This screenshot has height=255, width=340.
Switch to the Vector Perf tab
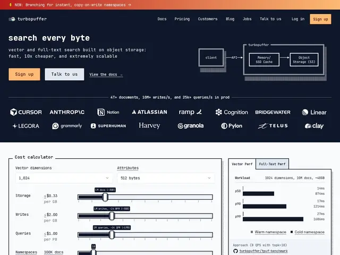(x=242, y=164)
